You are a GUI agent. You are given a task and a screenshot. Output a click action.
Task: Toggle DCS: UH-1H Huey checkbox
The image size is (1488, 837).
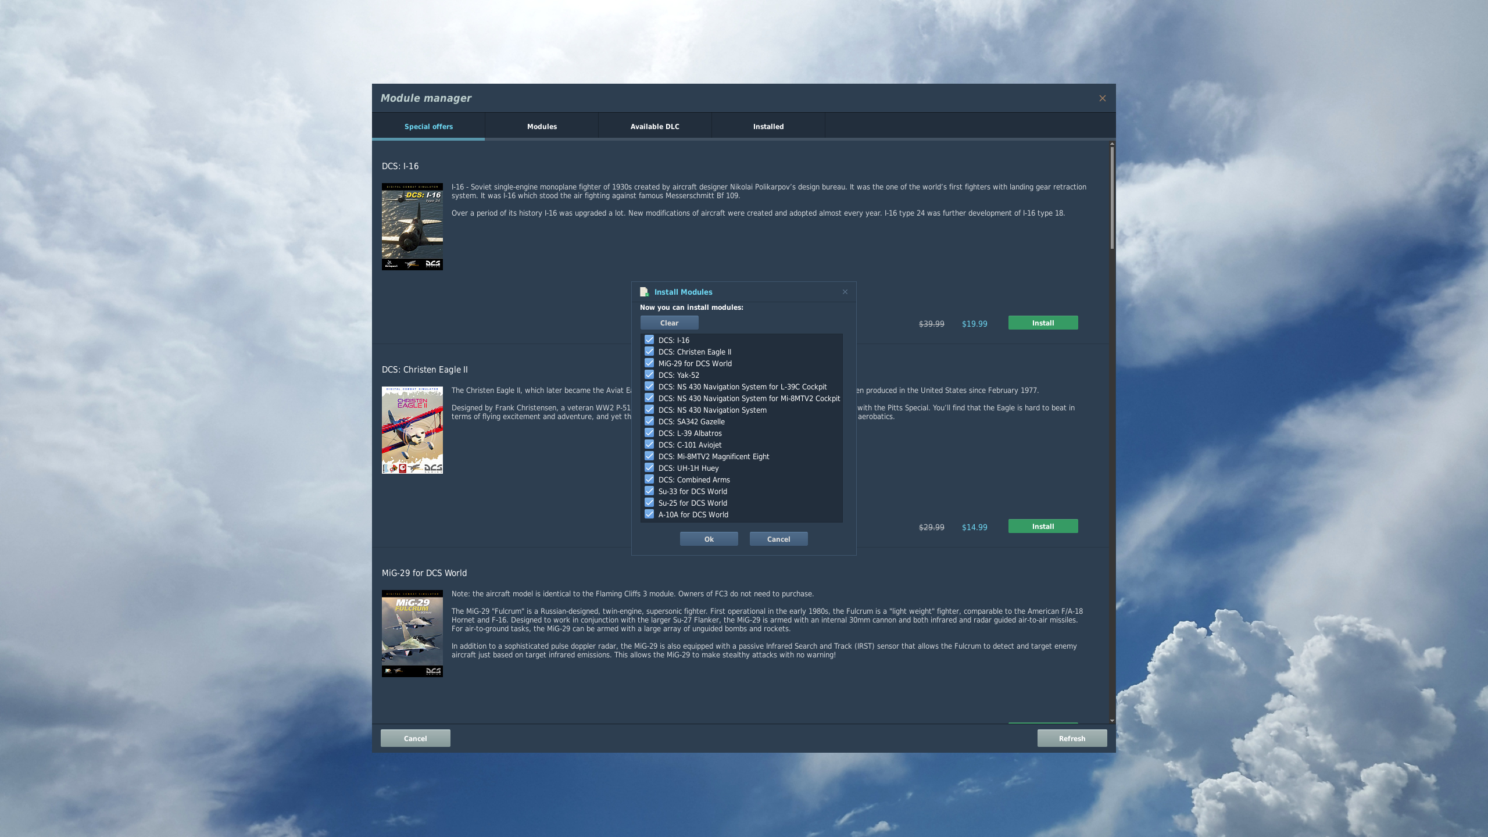649,468
